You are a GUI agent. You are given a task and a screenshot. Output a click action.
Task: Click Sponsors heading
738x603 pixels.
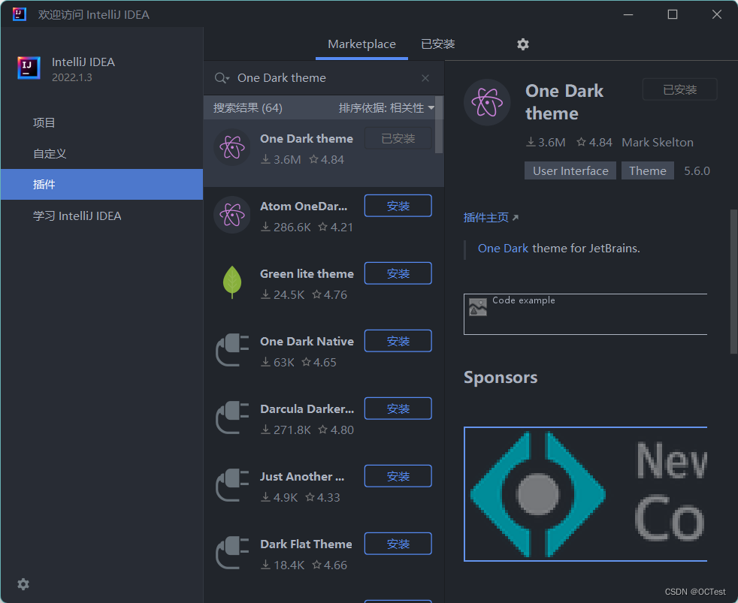[x=501, y=377]
